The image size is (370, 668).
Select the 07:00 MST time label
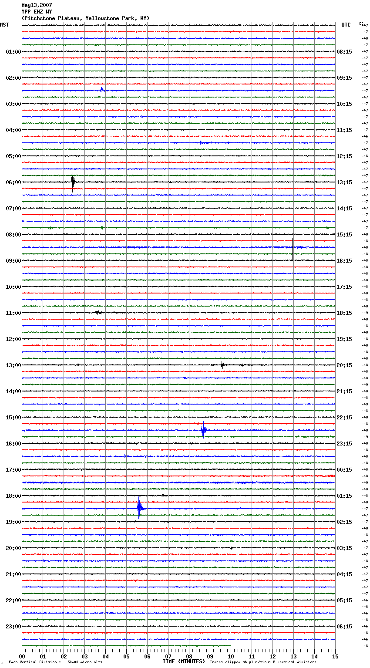13,209
